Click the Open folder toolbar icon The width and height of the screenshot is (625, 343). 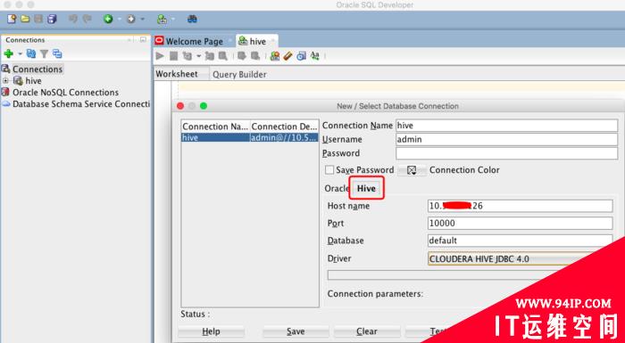pos(26,19)
